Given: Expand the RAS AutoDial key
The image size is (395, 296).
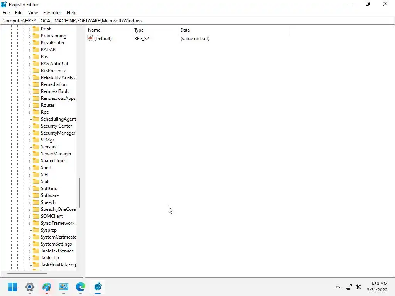Looking at the screenshot, I should pyautogui.click(x=29, y=64).
